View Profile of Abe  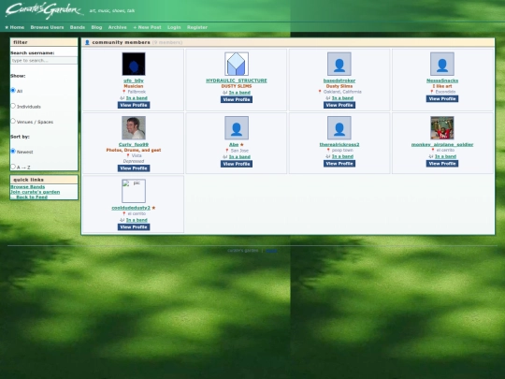pyautogui.click(x=237, y=164)
